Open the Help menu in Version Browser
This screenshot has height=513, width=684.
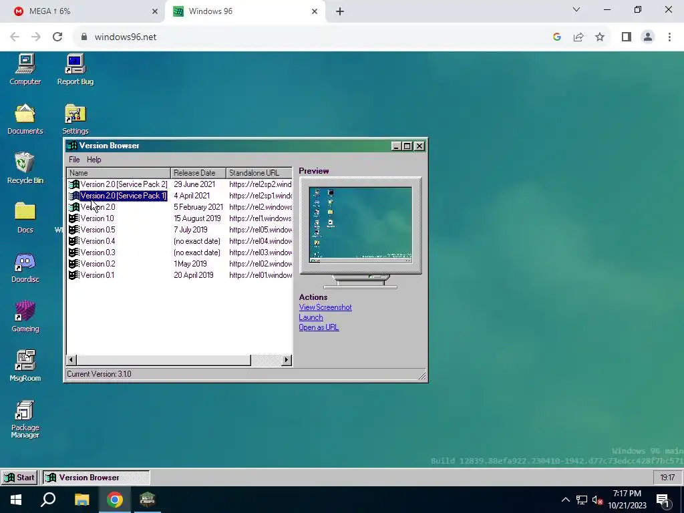point(94,160)
